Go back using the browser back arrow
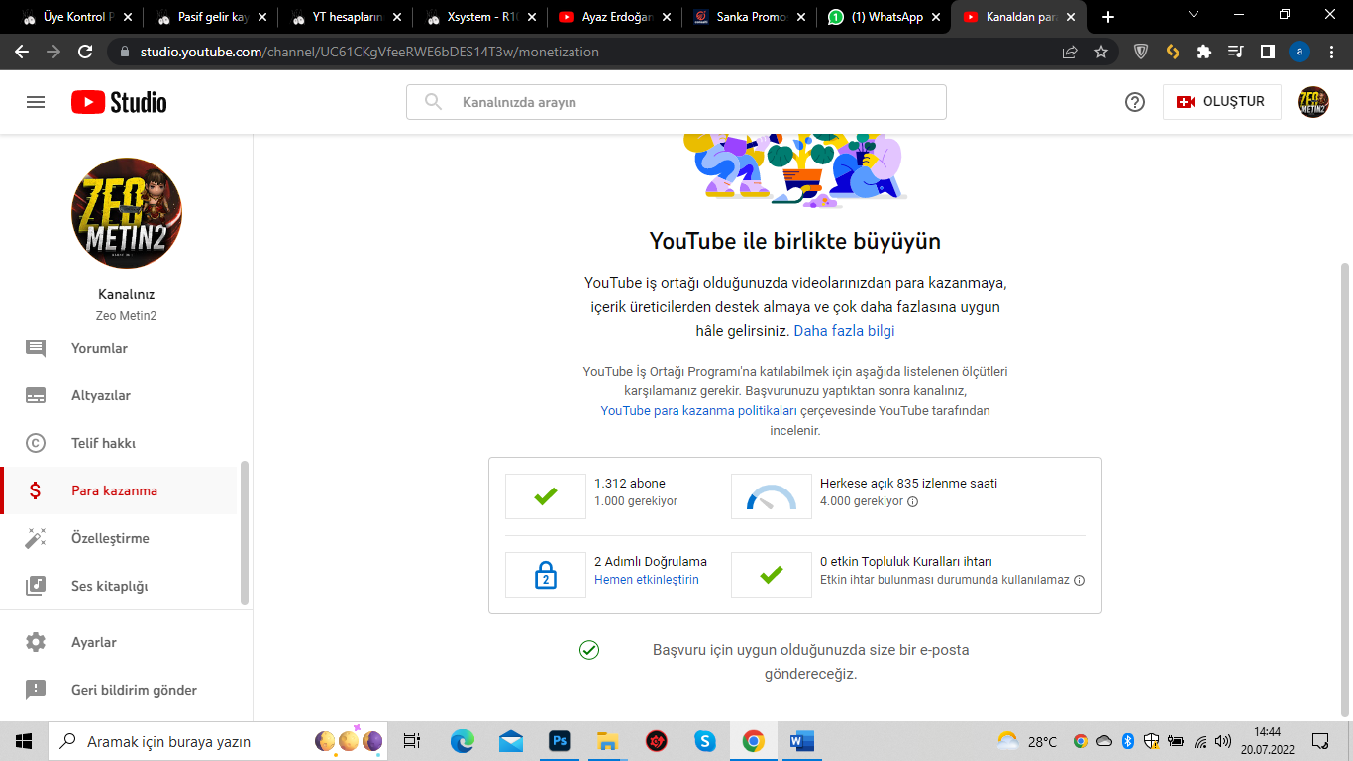 click(22, 52)
